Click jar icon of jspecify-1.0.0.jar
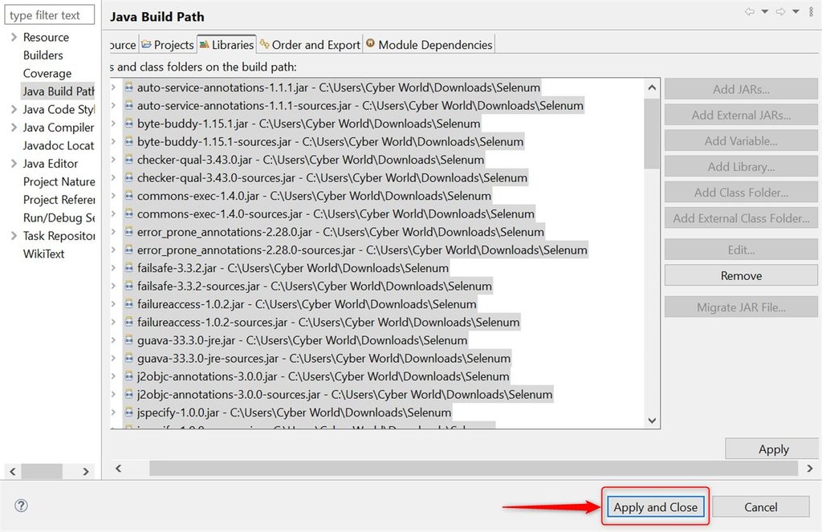The height and width of the screenshot is (532, 822). (128, 413)
